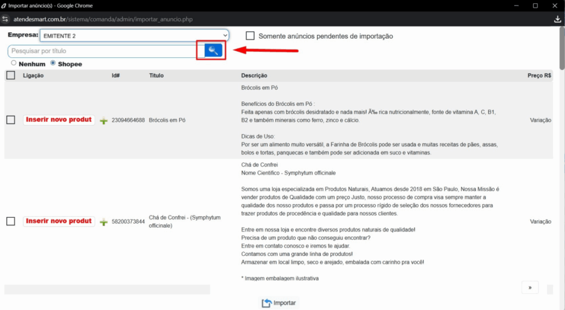Screen dimensions: 565x310
Task: Expand the Empresa dropdown showing EMITENTE 2
Action: pyautogui.click(x=134, y=35)
